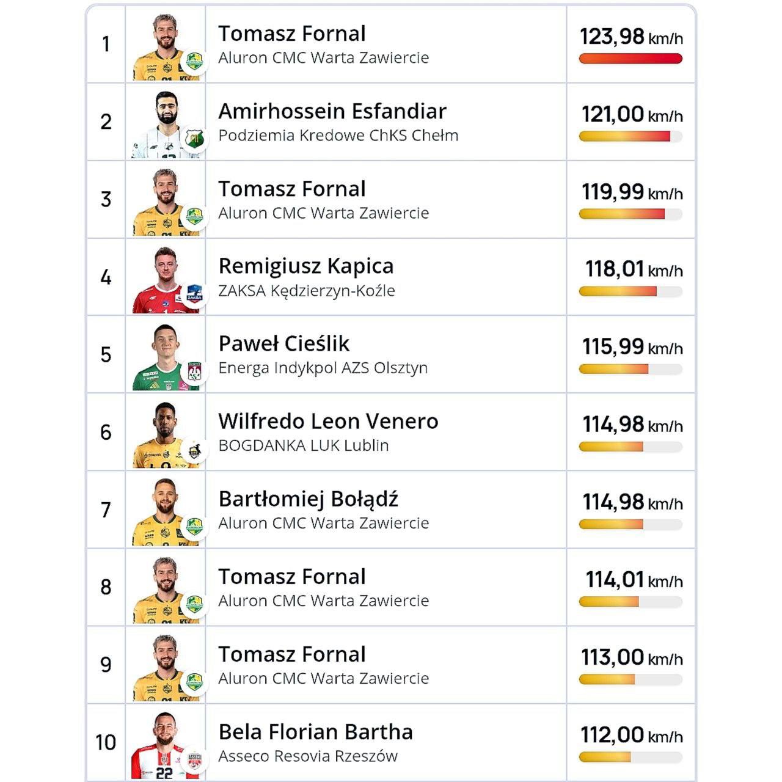Open the Asseco Resovia Rzeszów team link

308,756
